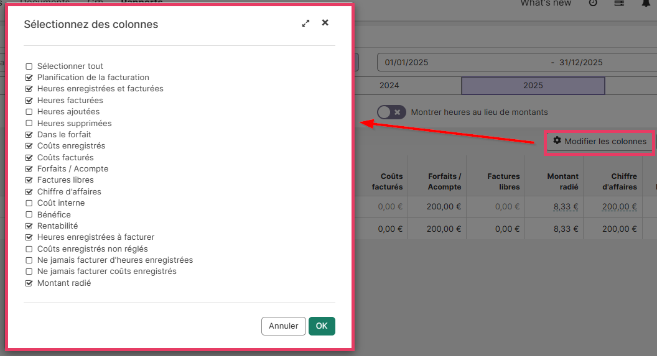Viewport: 657px width, 356px height.
Task: Toggle Montrer heures au lieu de montants
Action: pos(391,112)
